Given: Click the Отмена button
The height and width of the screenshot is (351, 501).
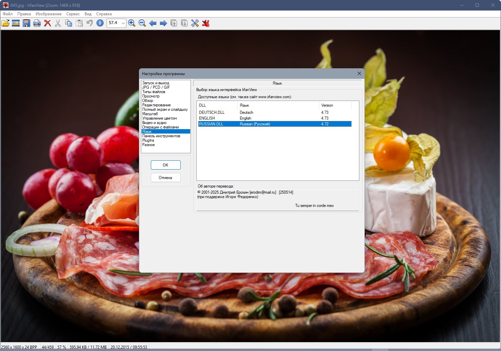Looking at the screenshot, I should point(165,178).
